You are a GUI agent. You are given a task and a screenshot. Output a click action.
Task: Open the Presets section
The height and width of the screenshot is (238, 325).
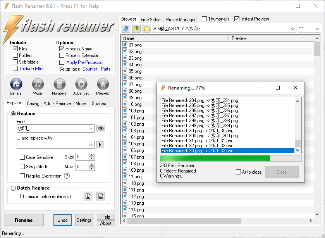click(103, 85)
